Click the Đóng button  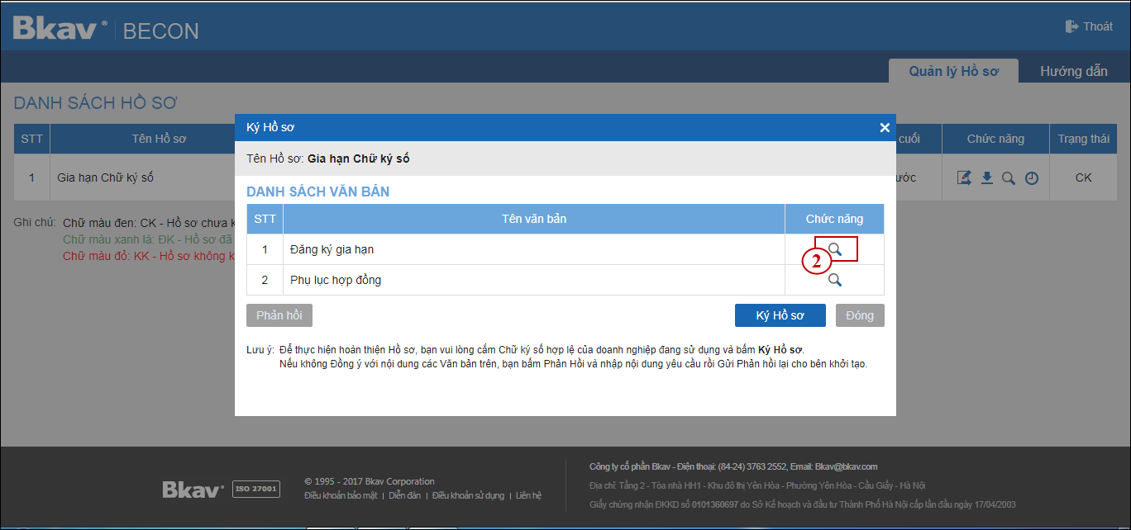click(860, 315)
